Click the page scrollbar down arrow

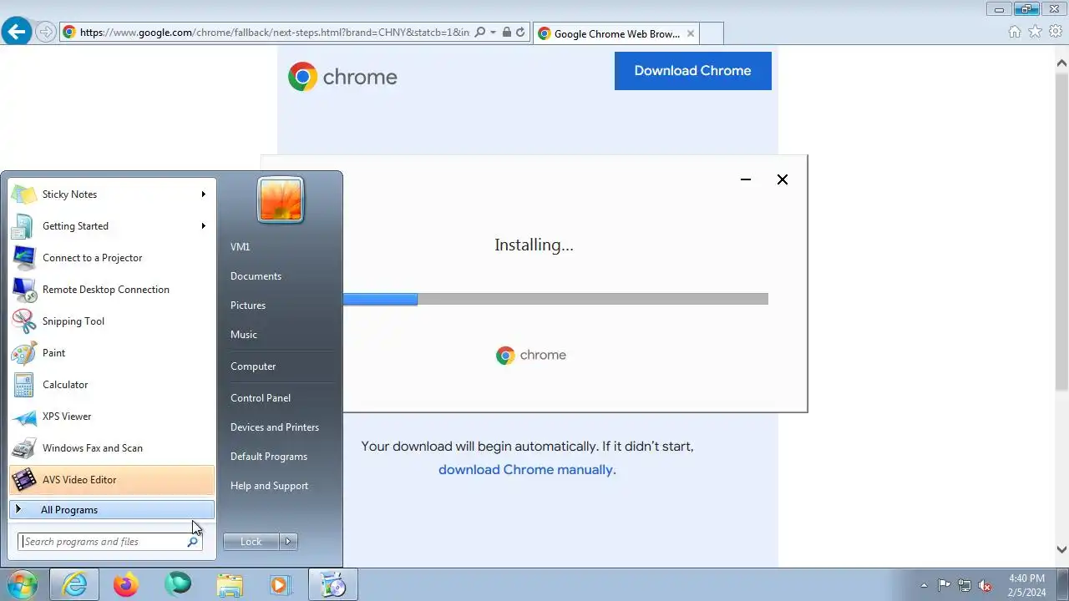click(x=1061, y=549)
